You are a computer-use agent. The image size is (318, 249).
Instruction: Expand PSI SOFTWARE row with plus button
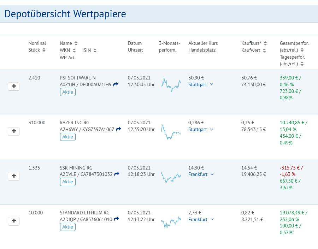pos(14,86)
